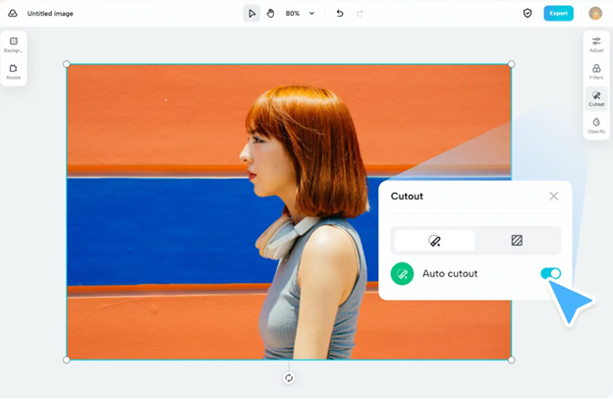This screenshot has height=399, width=613.
Task: Open the Filters panel
Action: pyautogui.click(x=596, y=72)
